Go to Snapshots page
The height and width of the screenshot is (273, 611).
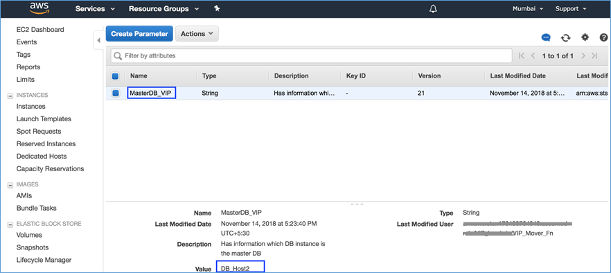click(x=33, y=247)
